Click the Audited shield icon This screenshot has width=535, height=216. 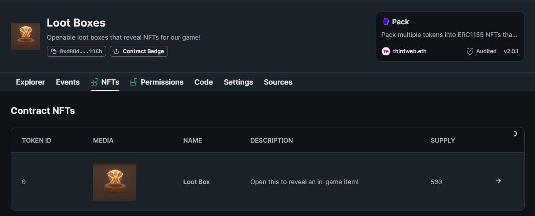pos(470,51)
